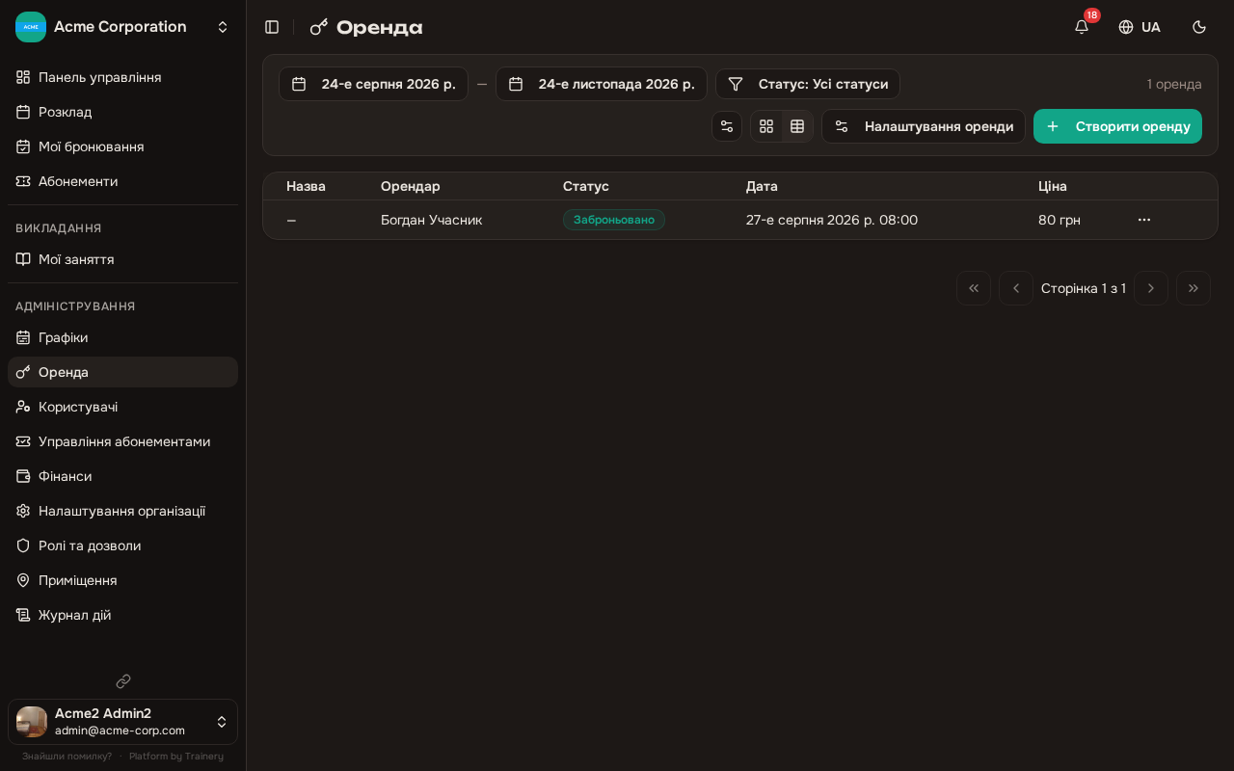Switch to table list view
1234x771 pixels.
(x=797, y=126)
